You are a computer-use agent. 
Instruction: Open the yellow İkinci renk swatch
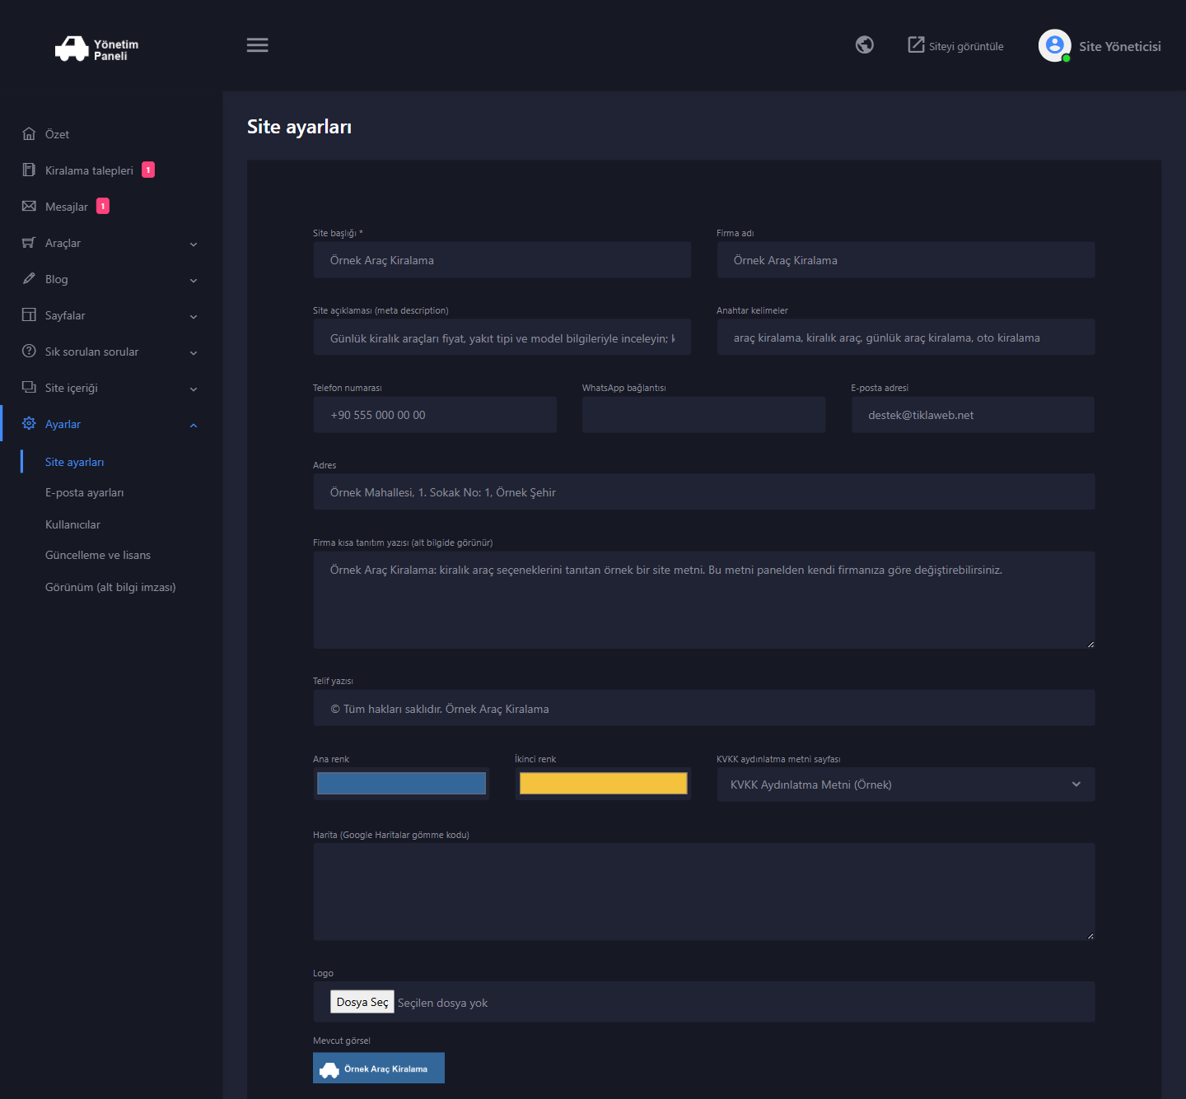click(603, 784)
